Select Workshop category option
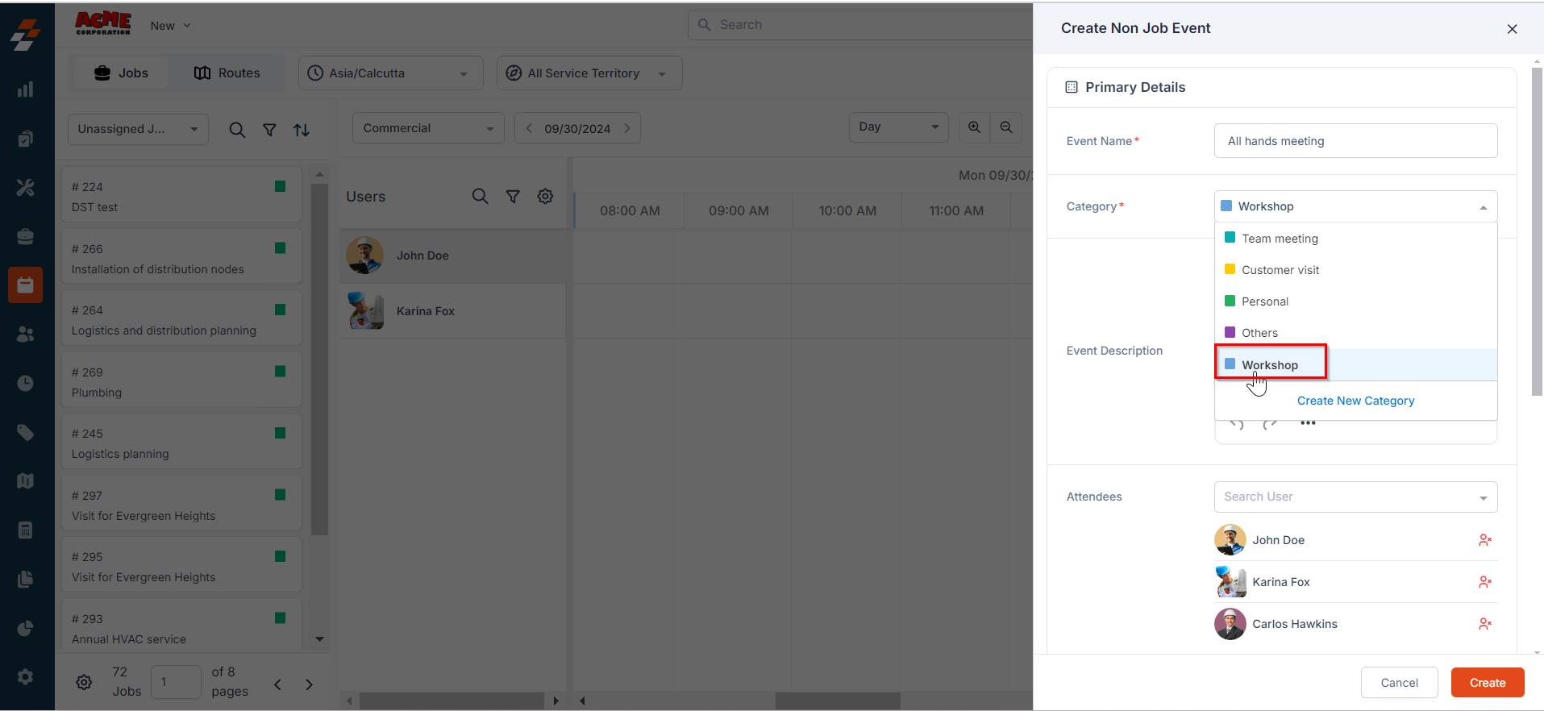 click(x=1356, y=365)
